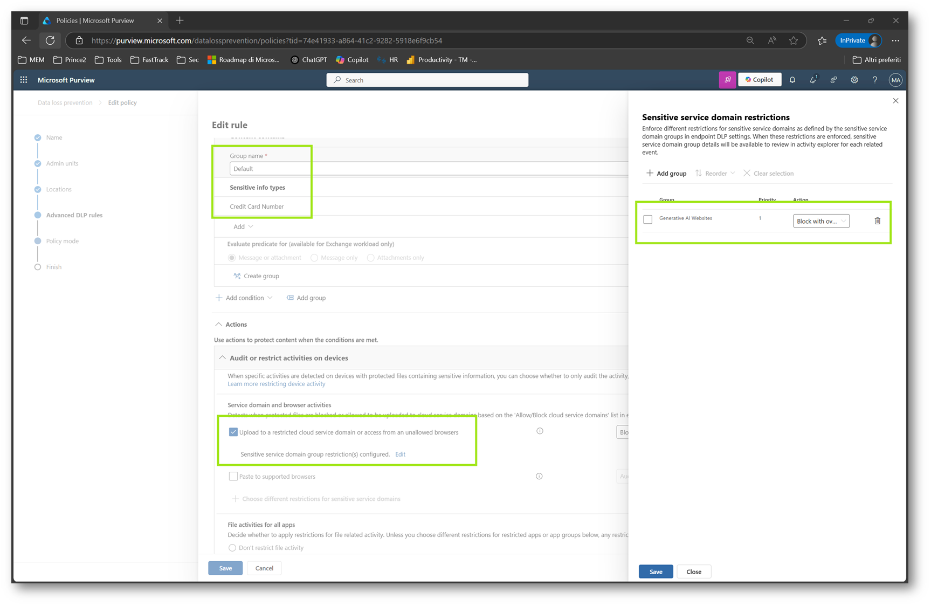
Task: Show info for upload to restricted cloud domain
Action: (540, 431)
